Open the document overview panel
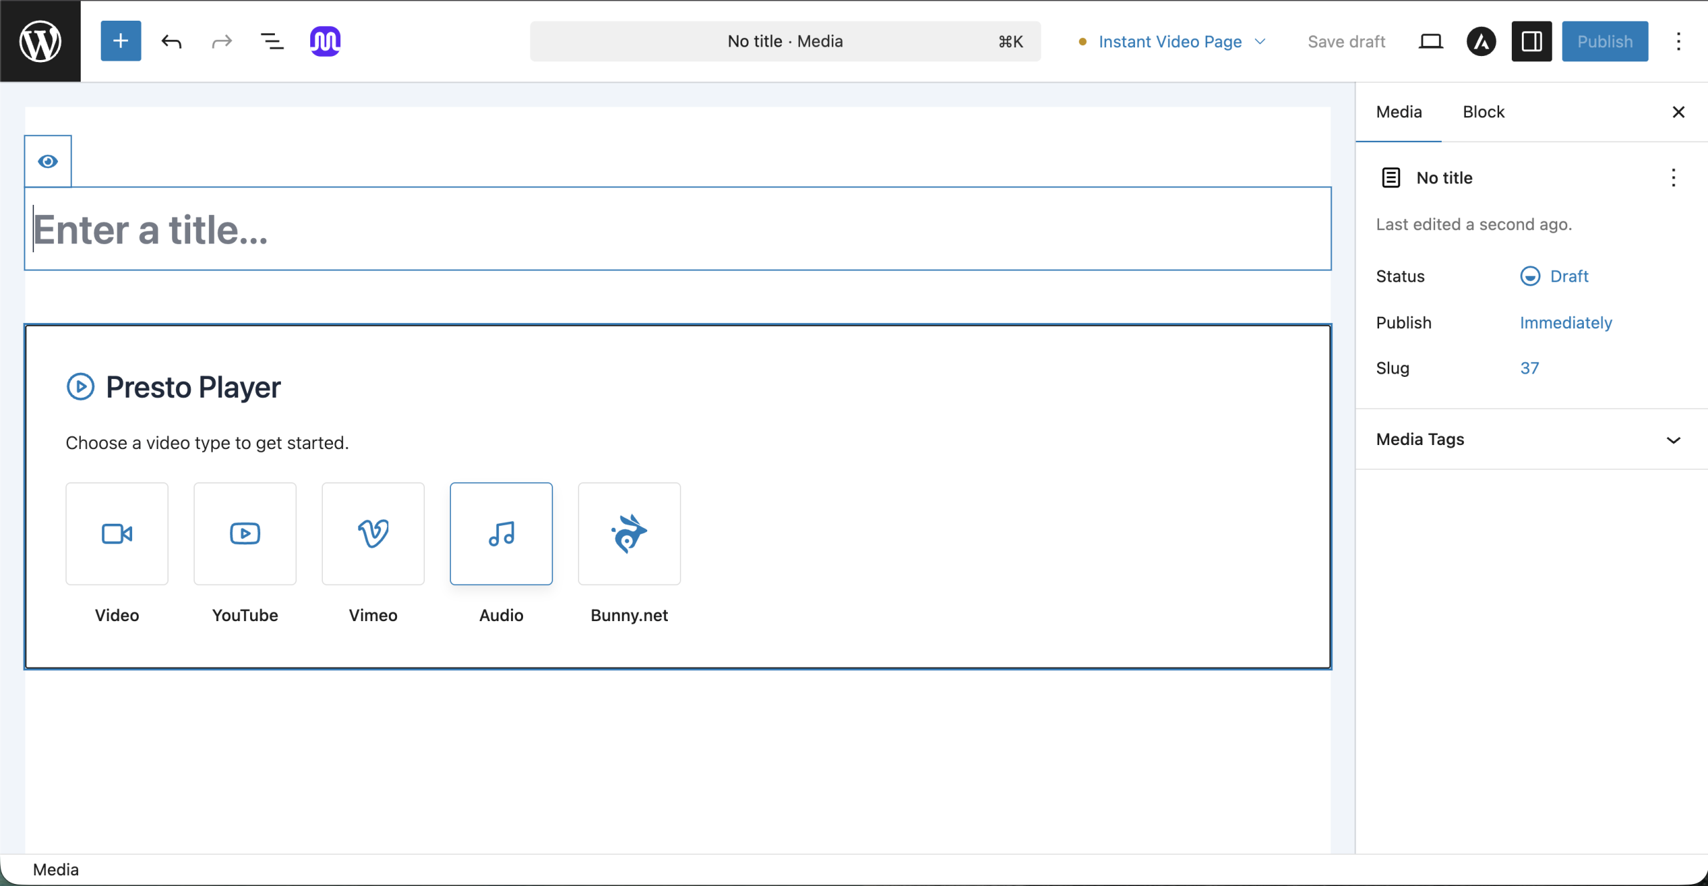 [271, 41]
